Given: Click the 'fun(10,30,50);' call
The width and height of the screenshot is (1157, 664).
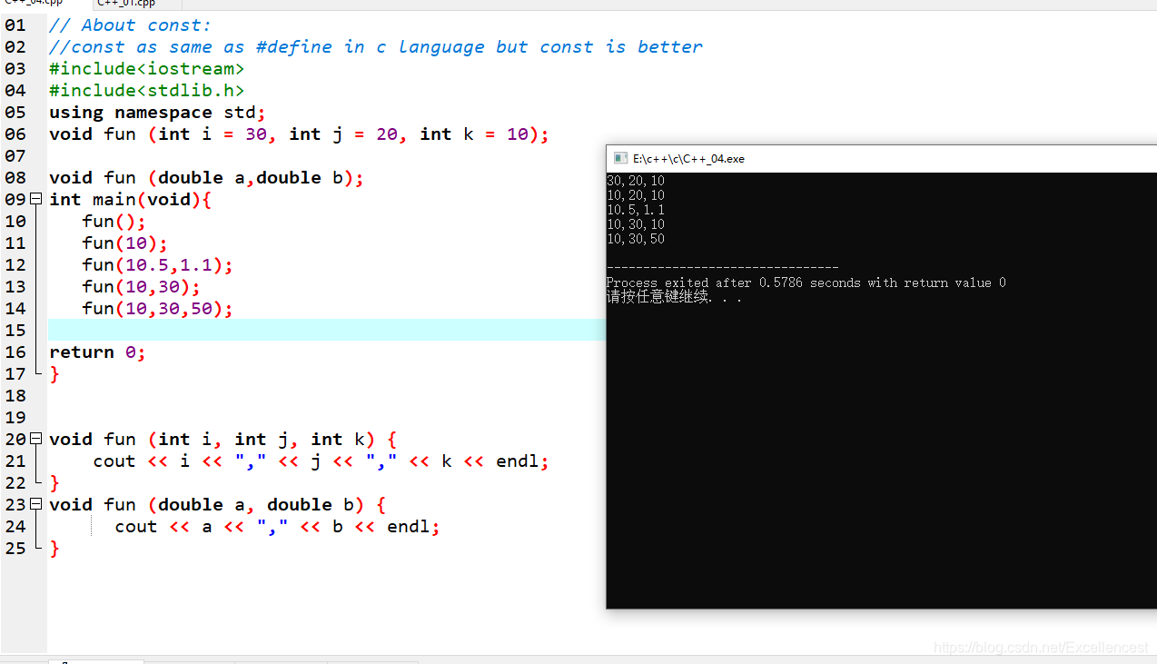Looking at the screenshot, I should click(x=158, y=308).
